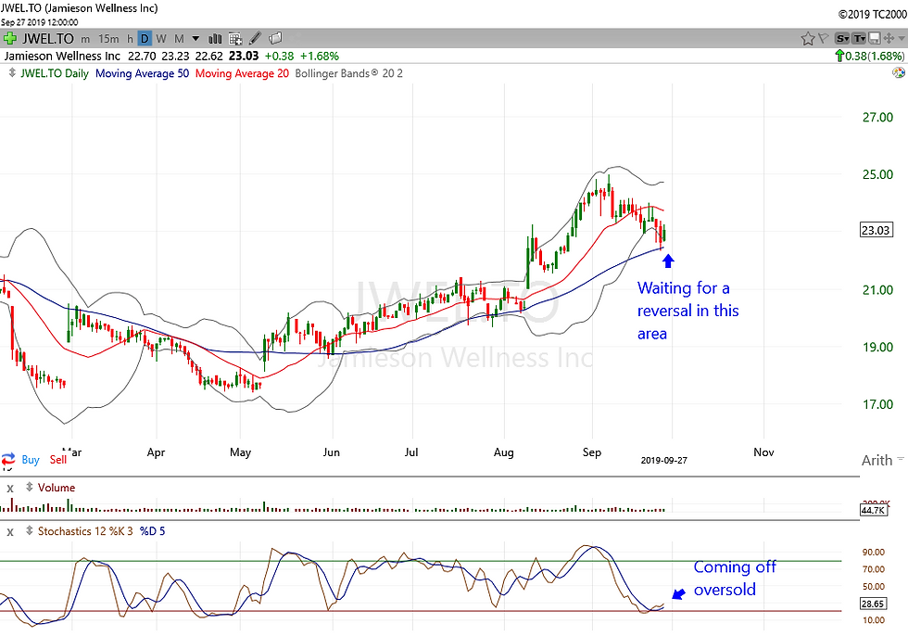The image size is (908, 636).
Task: Click the 44.7K volume value tag
Action: click(x=873, y=510)
